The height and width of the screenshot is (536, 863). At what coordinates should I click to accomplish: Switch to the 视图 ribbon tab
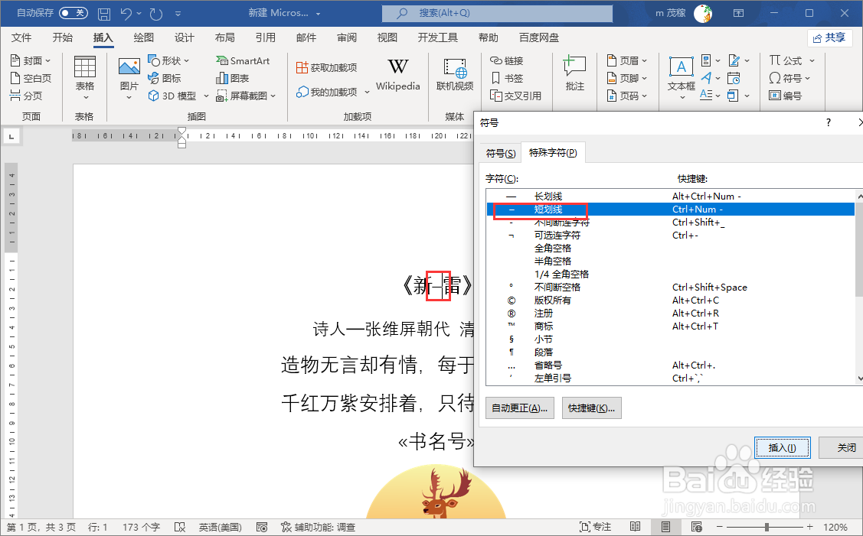[x=387, y=37]
